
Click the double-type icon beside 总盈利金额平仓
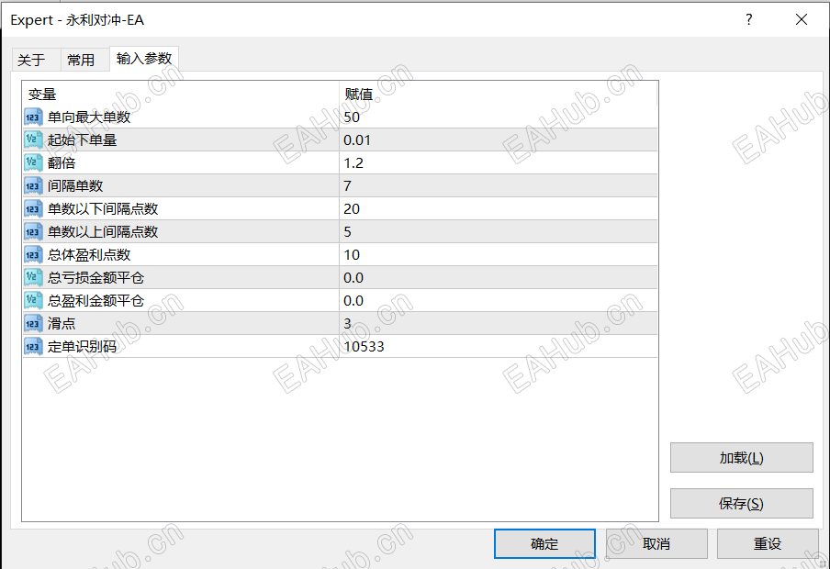(33, 301)
